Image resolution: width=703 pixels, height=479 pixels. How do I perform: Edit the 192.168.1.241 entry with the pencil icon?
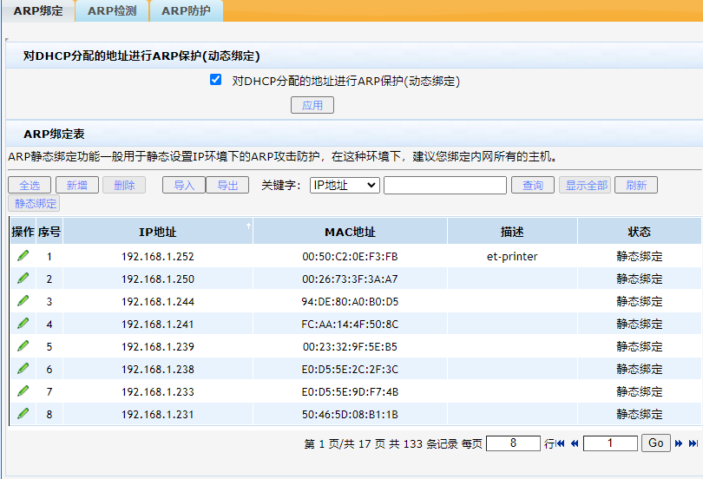click(23, 324)
